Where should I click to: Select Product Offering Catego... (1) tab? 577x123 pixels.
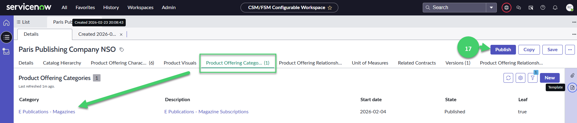click(x=238, y=63)
